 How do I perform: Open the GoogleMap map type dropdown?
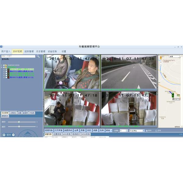(137, 131)
